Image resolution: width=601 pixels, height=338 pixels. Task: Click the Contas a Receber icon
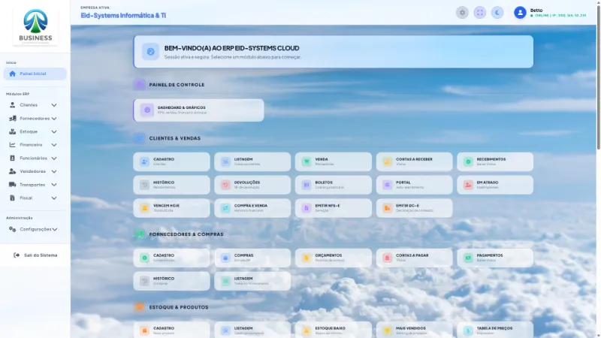click(x=387, y=161)
